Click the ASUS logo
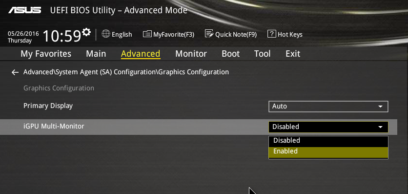The image size is (408, 194). pos(24,10)
